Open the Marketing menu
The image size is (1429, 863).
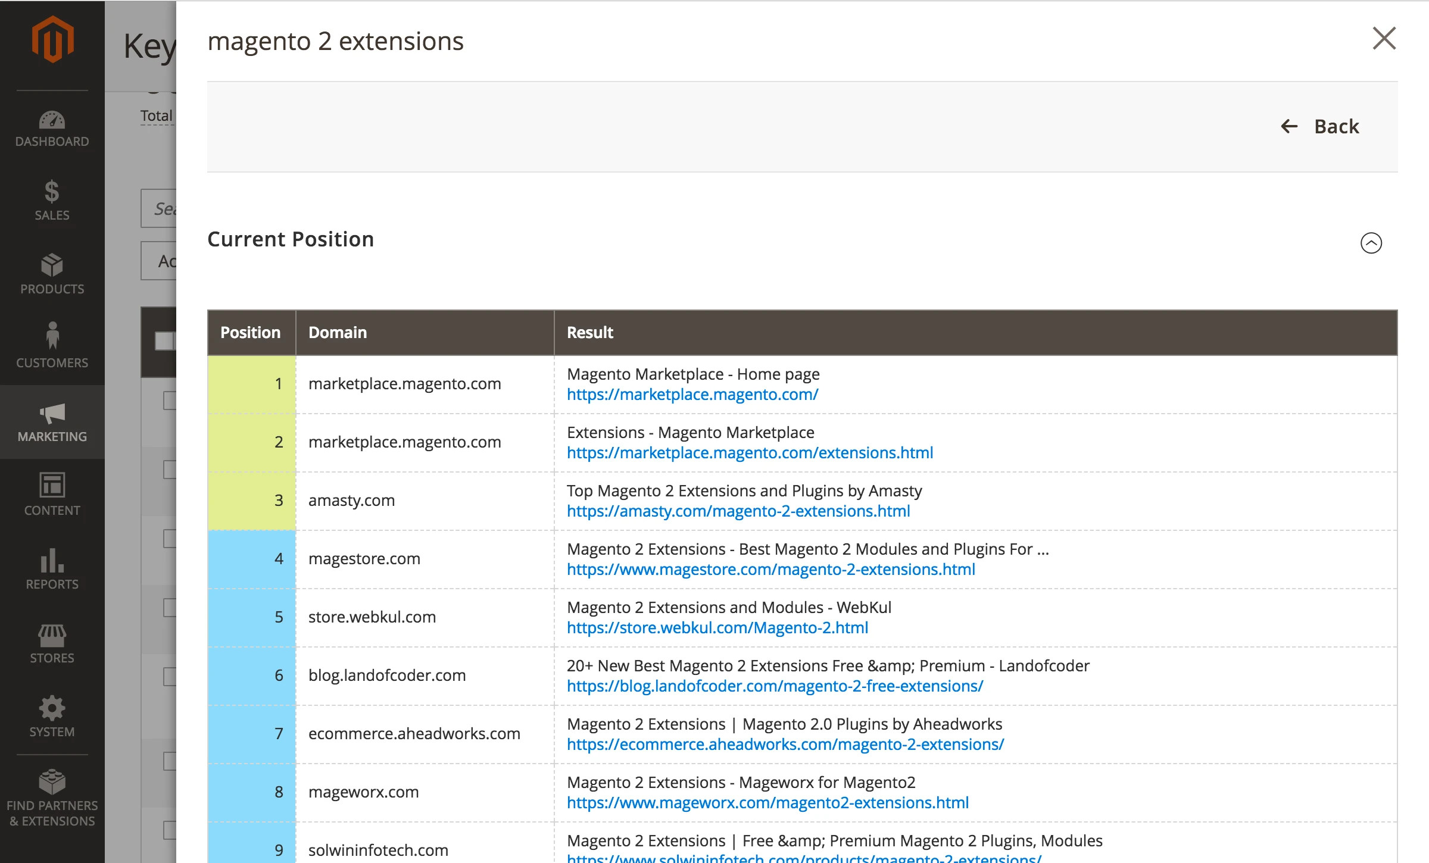[x=52, y=422]
